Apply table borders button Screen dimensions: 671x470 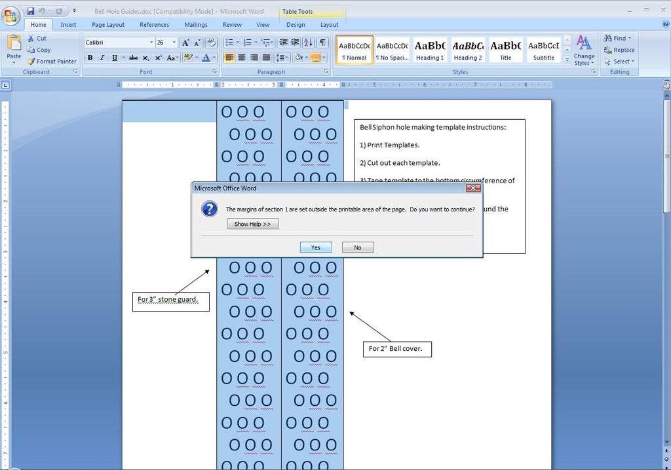click(315, 58)
